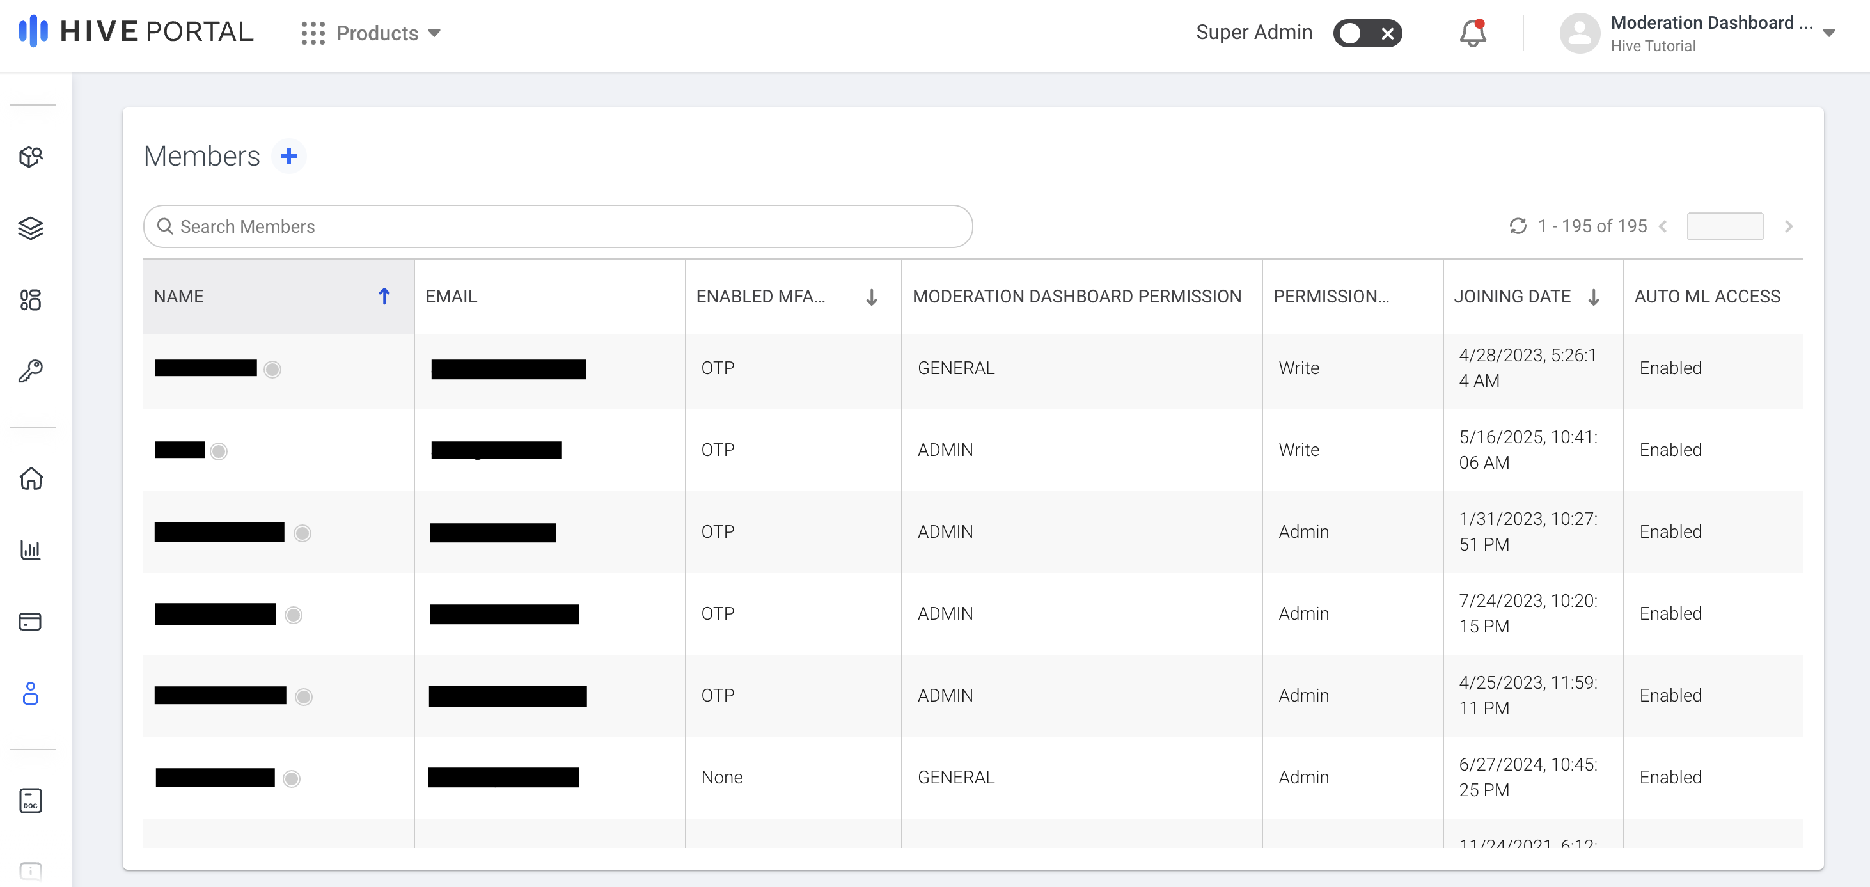
Task: Open the DOC documentation icon in the sidebar
Action: point(31,801)
